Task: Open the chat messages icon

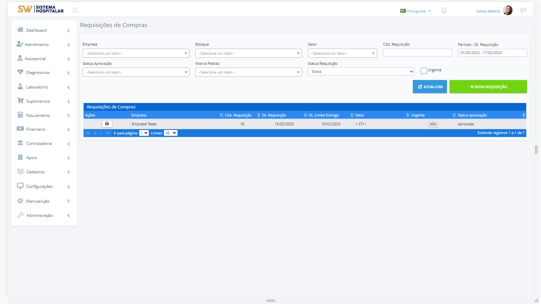Action: (523, 11)
